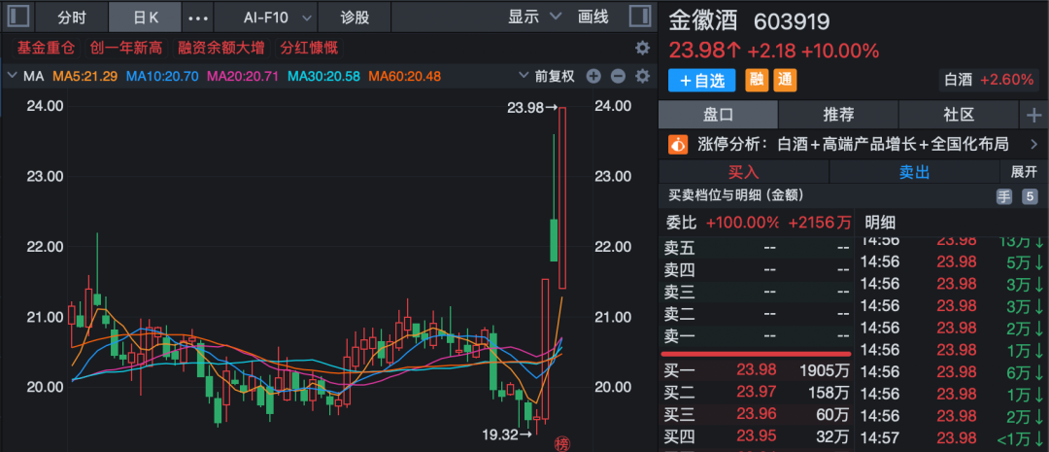Open the three-dots more periods menu

pyautogui.click(x=198, y=17)
